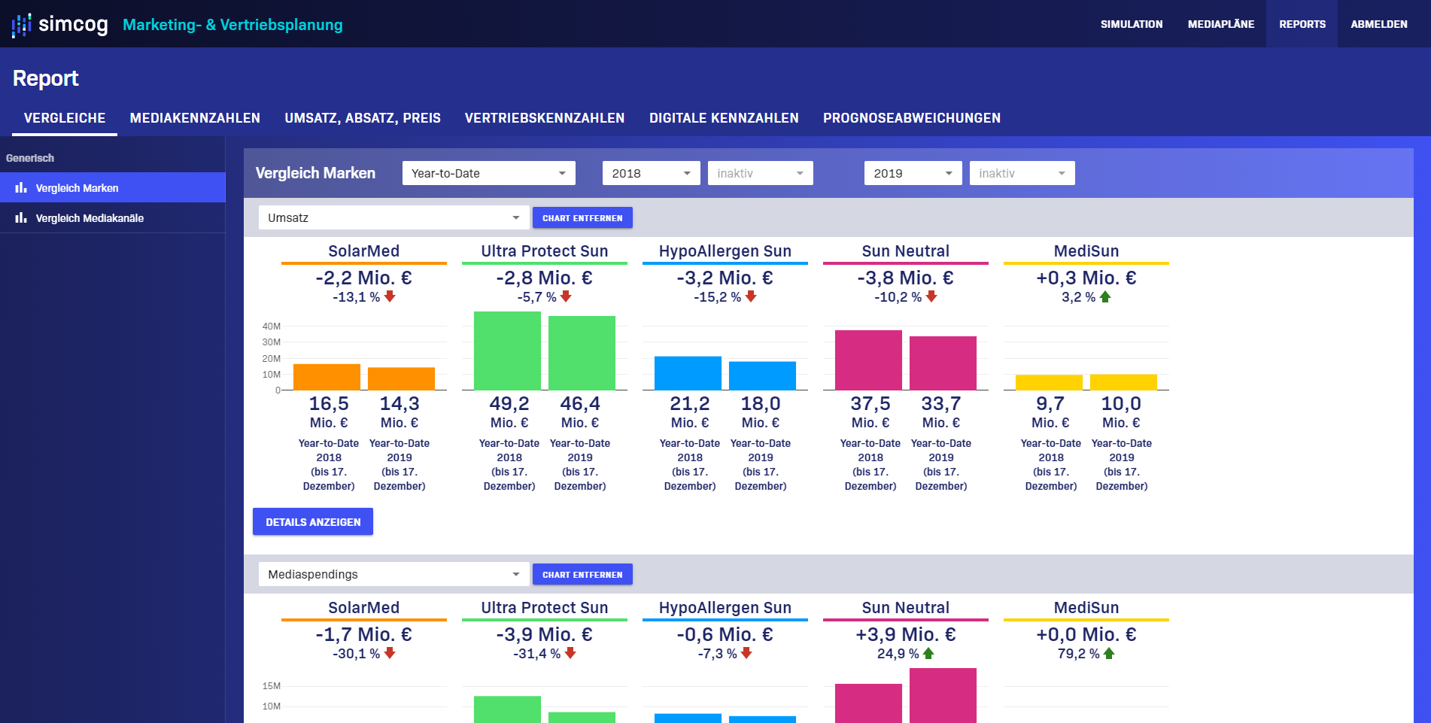The image size is (1431, 723).
Task: Select Vergleich Marken in the sidebar
Action: (113, 187)
